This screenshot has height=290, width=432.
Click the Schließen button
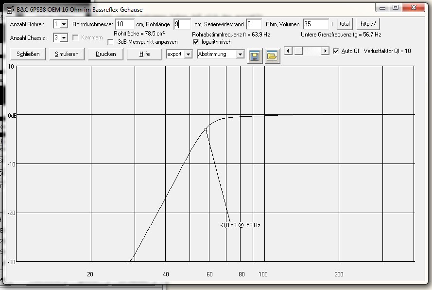[x=28, y=54]
